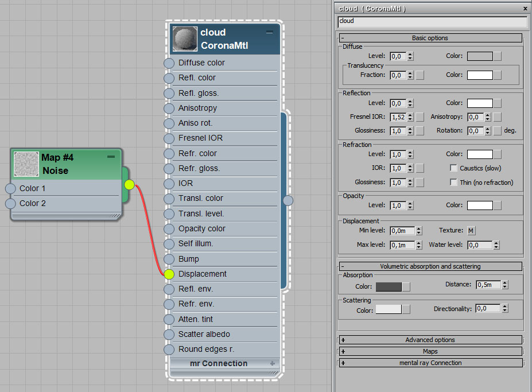
Task: Click the cloud material name field
Action: [x=432, y=21]
